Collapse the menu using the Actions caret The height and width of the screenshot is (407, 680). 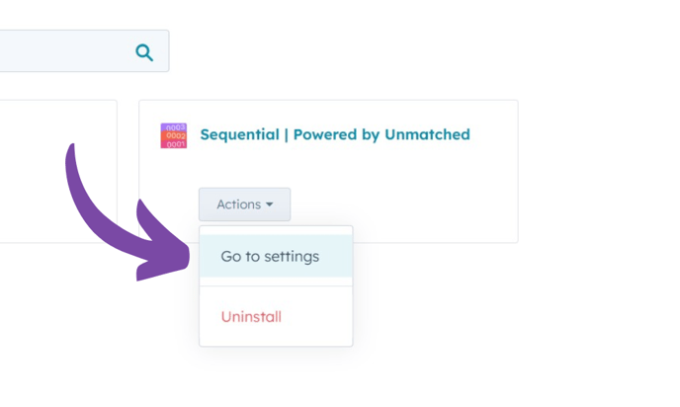point(270,204)
